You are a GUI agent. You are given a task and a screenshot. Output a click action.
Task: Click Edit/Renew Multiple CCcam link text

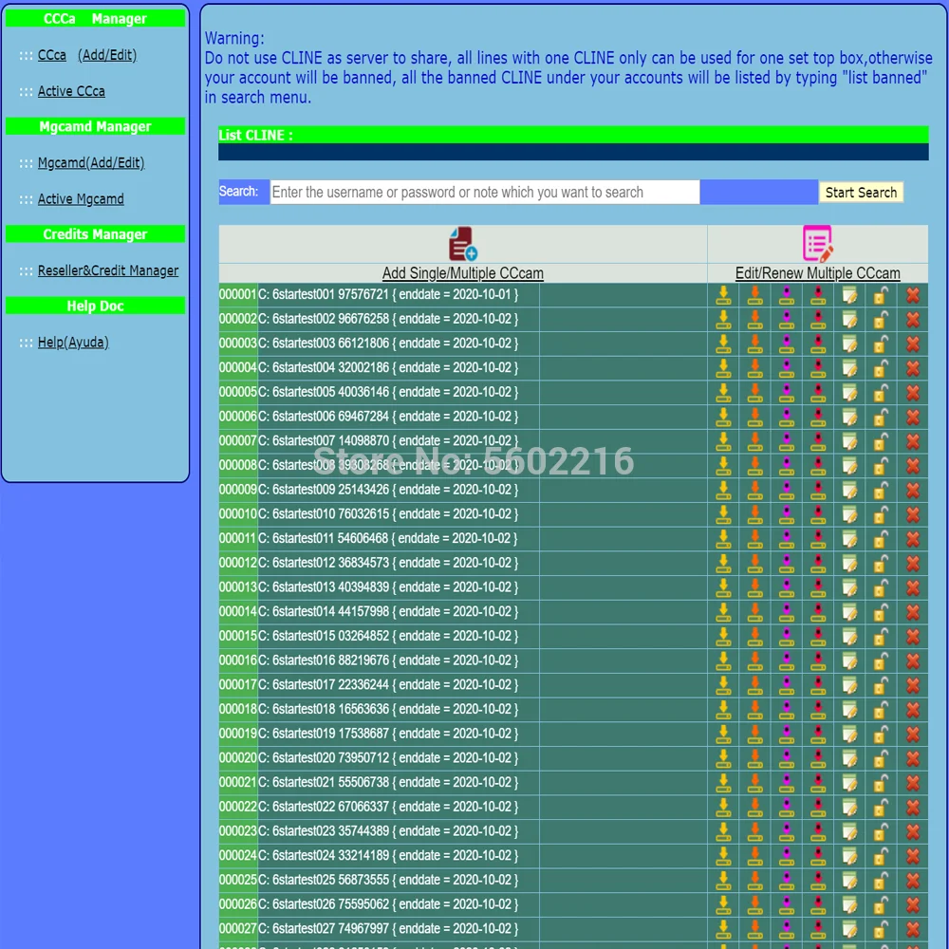818,273
